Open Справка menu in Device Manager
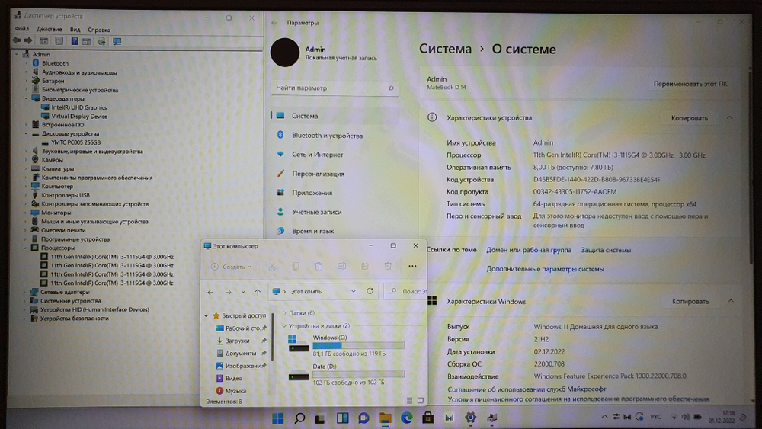Screen dimensions: 762x429 (x=98, y=30)
